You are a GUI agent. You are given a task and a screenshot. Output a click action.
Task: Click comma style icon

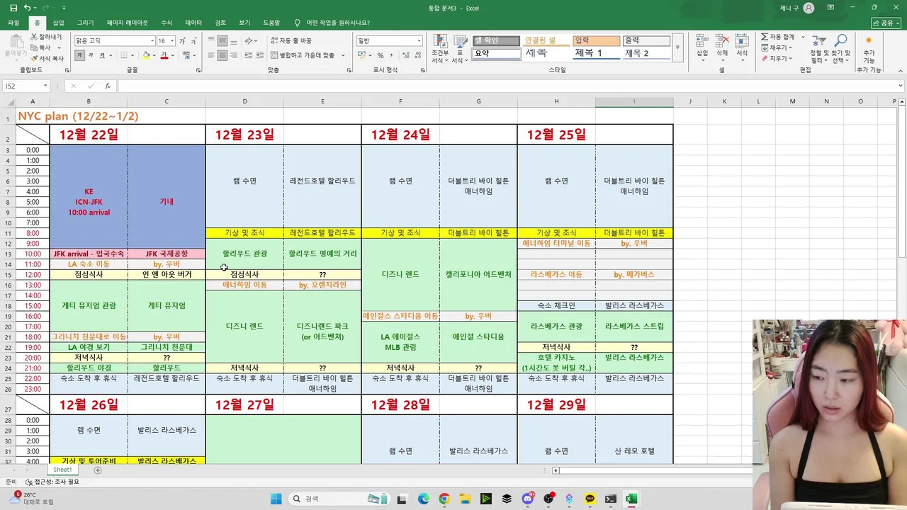[392, 55]
